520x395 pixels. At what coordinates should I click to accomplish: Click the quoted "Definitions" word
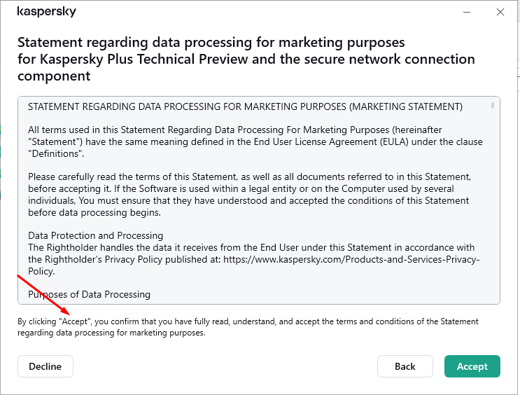click(55, 153)
